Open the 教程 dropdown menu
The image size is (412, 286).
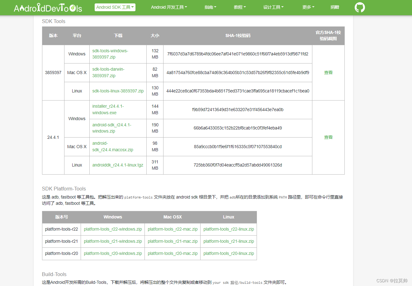(x=240, y=7)
